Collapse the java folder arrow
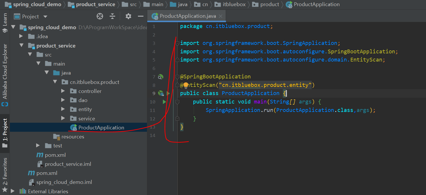The image size is (426, 195). click(x=47, y=73)
